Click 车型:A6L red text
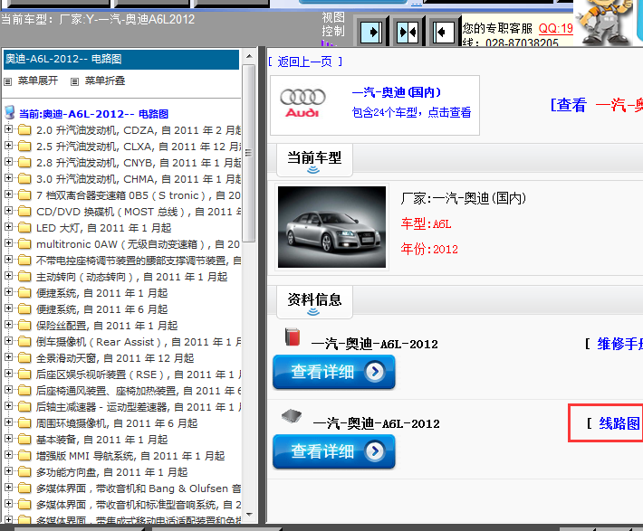This screenshot has width=643, height=531. [426, 223]
